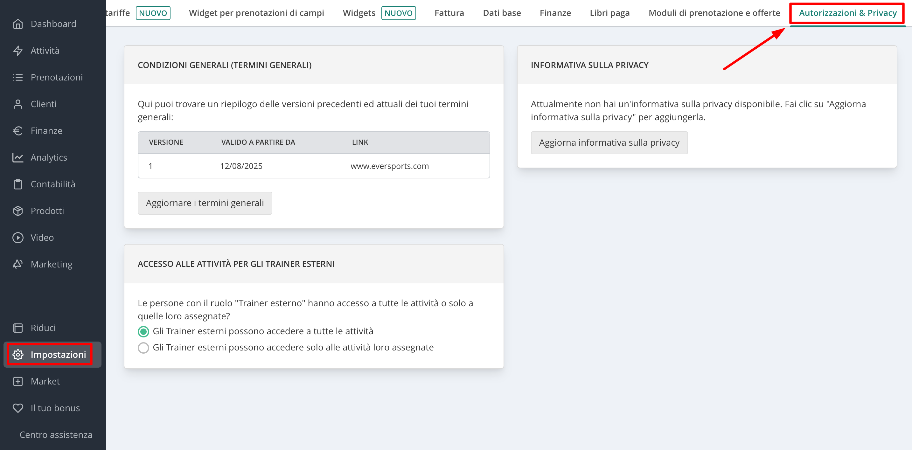Click the Contabilità clipboard icon
912x450 pixels.
(18, 184)
